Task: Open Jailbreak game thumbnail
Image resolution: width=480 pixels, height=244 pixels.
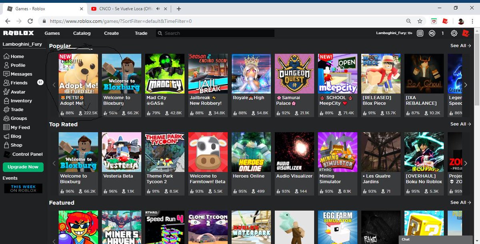Action: click(208, 73)
